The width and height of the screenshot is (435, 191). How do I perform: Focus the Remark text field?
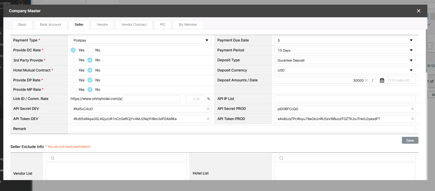pyautogui.click(x=243, y=129)
